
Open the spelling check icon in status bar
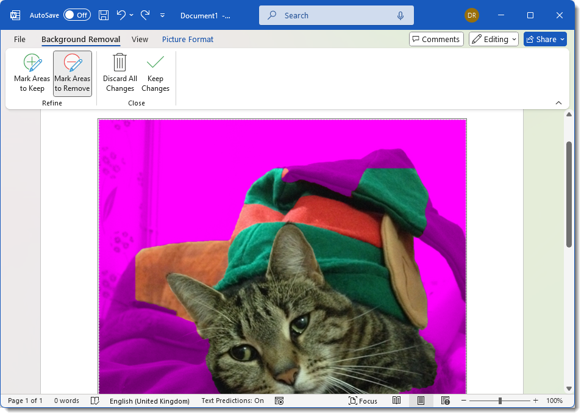pyautogui.click(x=94, y=401)
